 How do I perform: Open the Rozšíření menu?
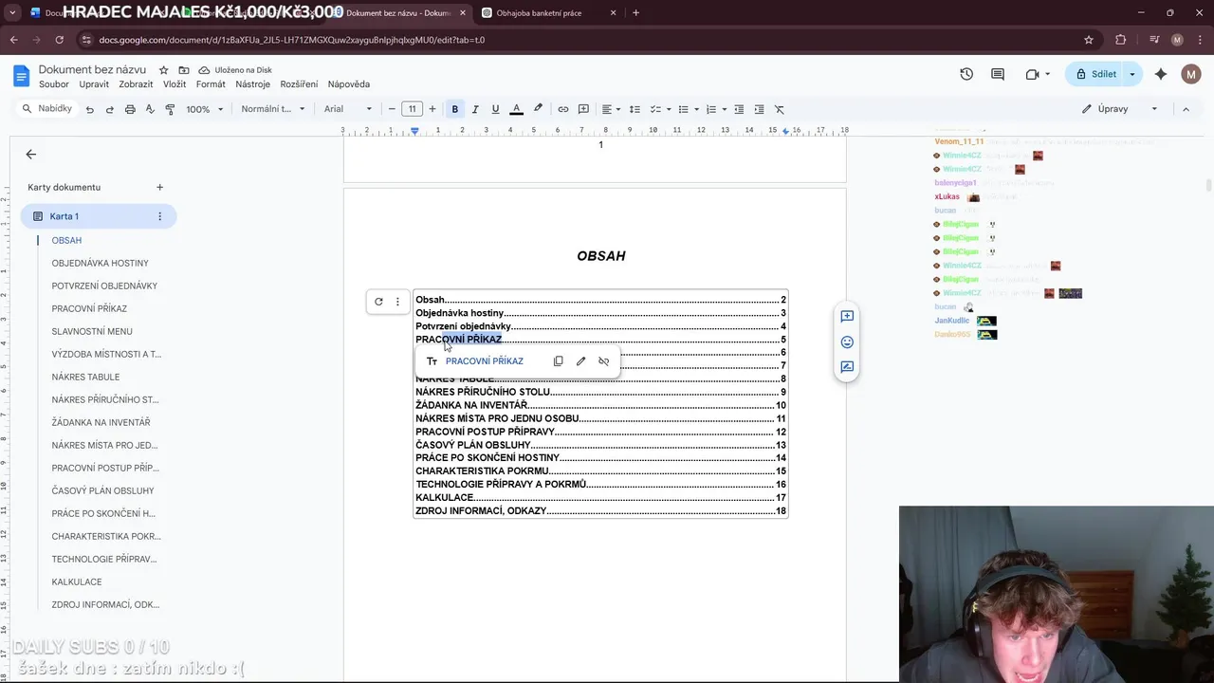click(x=299, y=84)
